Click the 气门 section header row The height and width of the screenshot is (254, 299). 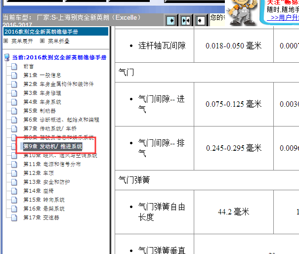click(207, 73)
